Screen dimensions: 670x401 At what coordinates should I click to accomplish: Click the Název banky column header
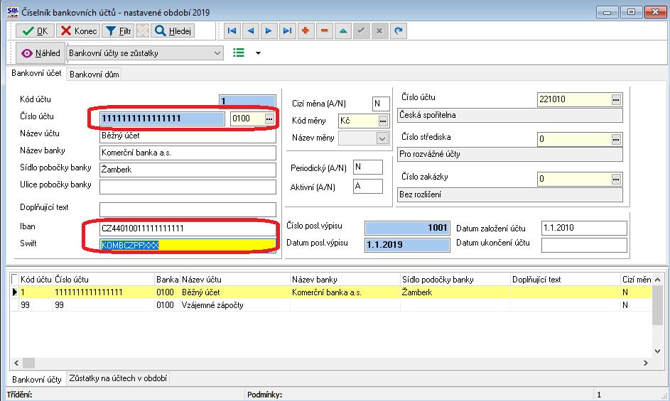pos(345,280)
